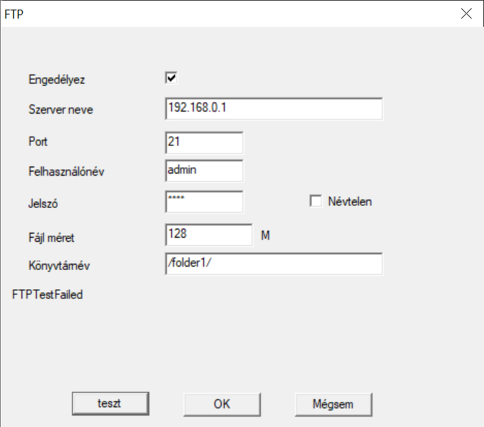Focus the Könyvtárnév folder path field
Image resolution: width=484 pixels, height=427 pixels.
pyautogui.click(x=273, y=264)
